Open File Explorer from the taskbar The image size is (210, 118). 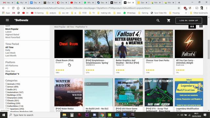point(64,115)
